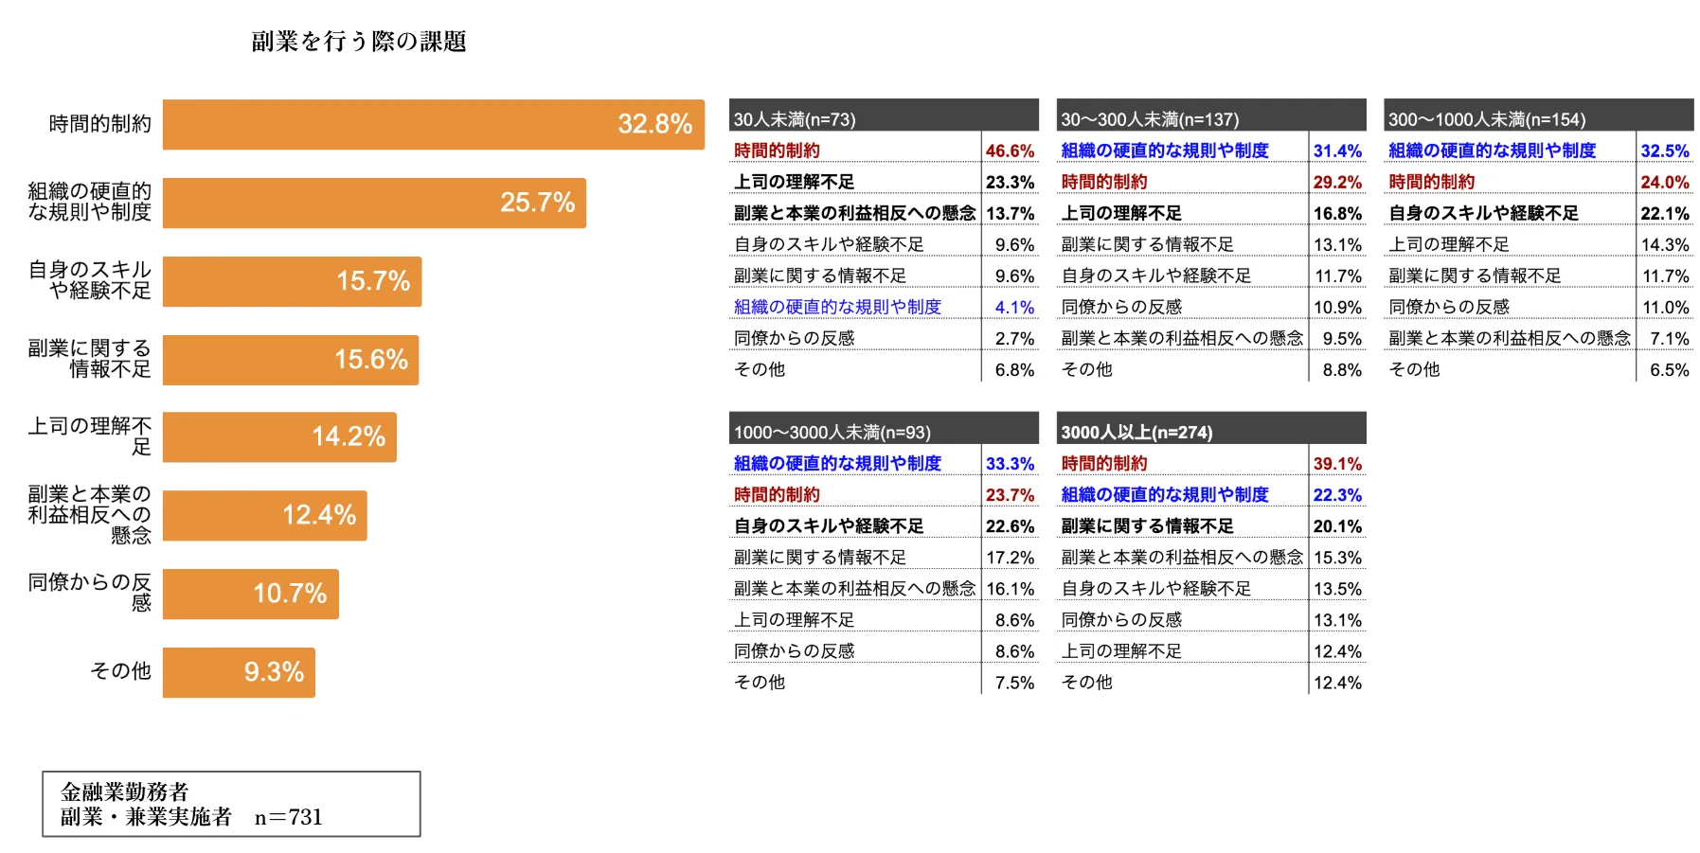Select the 9.3% その他 bar
The height and width of the screenshot is (853, 1700).
click(239, 672)
